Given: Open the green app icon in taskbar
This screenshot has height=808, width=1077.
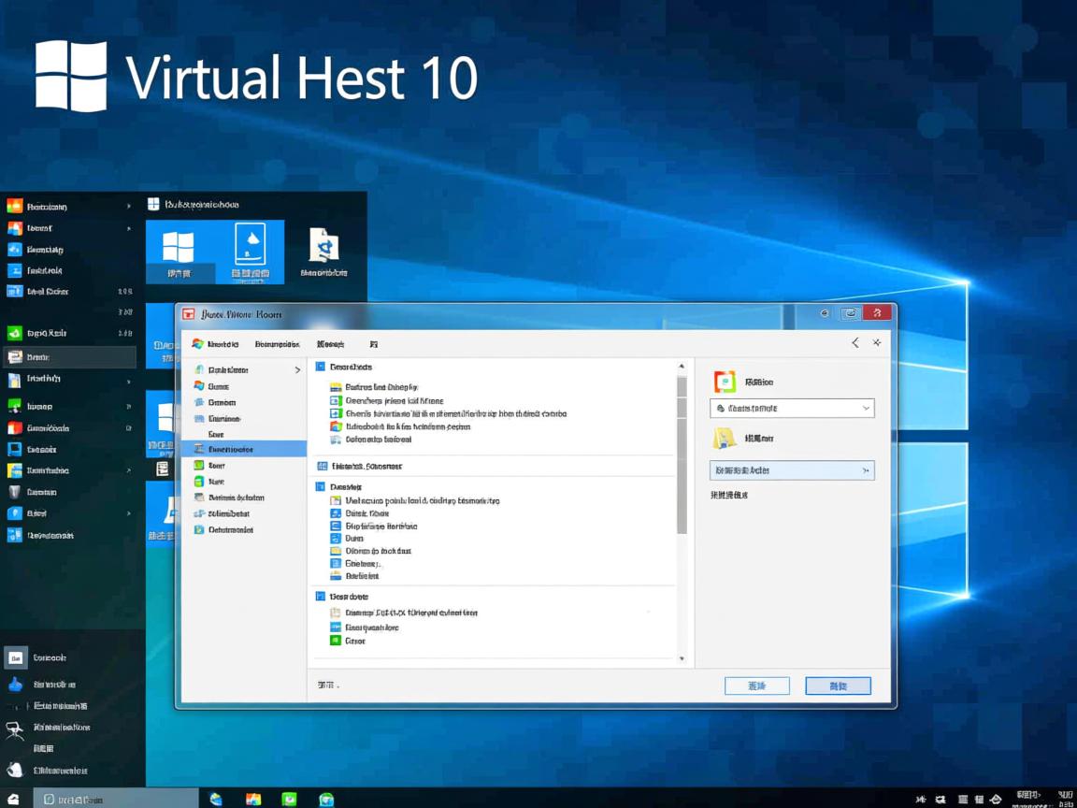Looking at the screenshot, I should [x=290, y=799].
